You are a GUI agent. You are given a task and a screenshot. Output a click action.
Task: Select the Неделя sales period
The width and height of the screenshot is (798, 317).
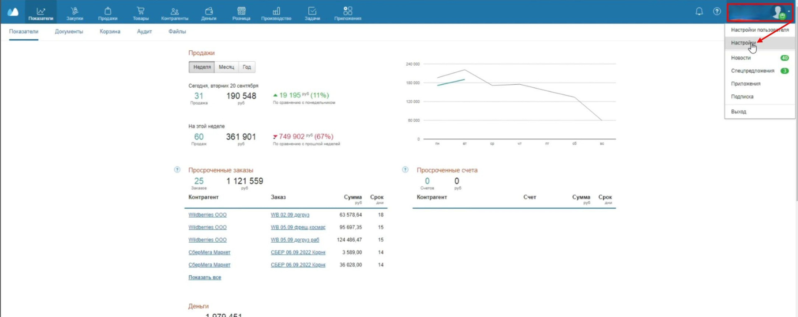(x=202, y=67)
